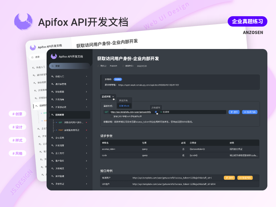Click the copy icon after the GET request URL
Viewport: 276px width, 207px height.
pos(156,112)
